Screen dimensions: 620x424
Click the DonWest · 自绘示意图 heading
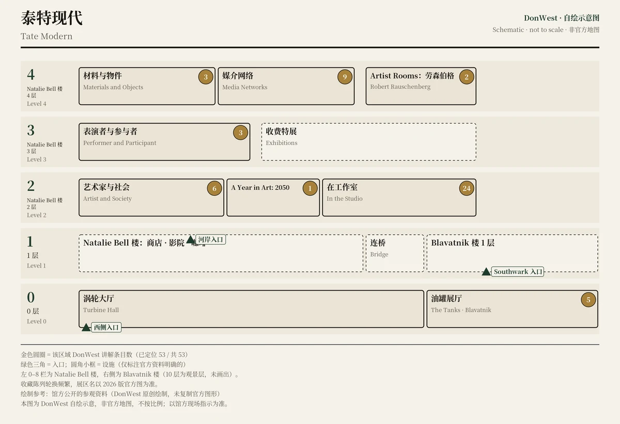(562, 18)
